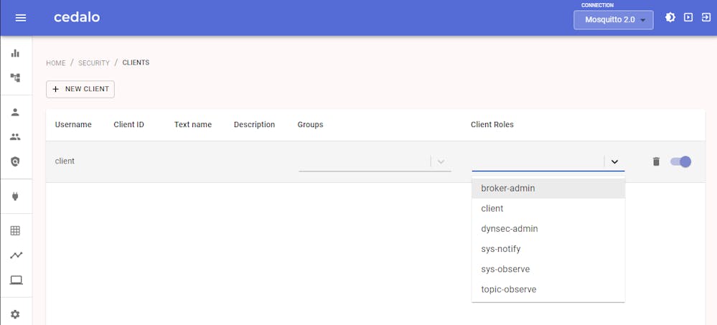Collapse the Client Roles dropdown chevron
This screenshot has width=717, height=325.
pos(614,161)
